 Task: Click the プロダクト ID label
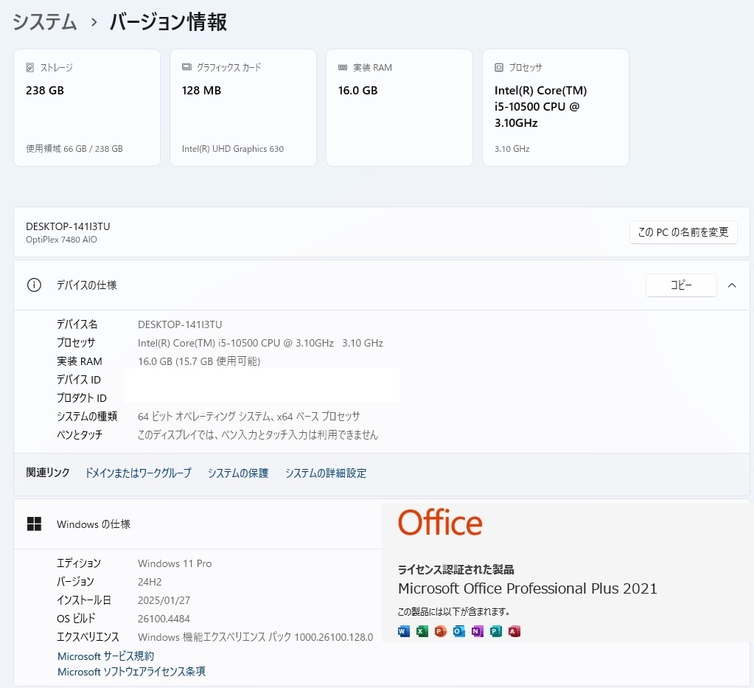82,398
